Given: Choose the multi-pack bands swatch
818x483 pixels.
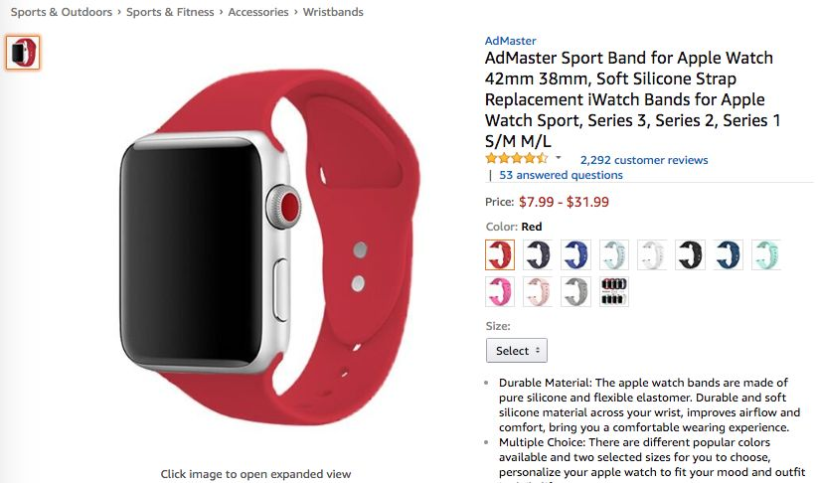Looking at the screenshot, I should (614, 291).
